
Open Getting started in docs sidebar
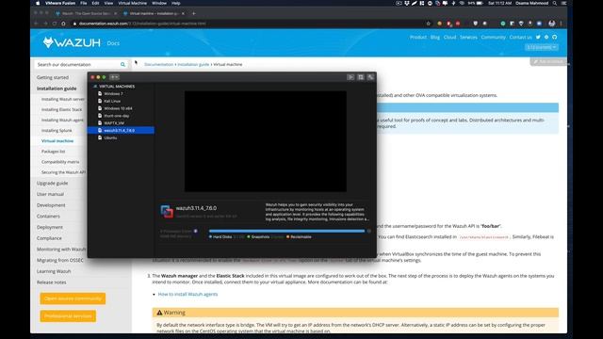53,77
